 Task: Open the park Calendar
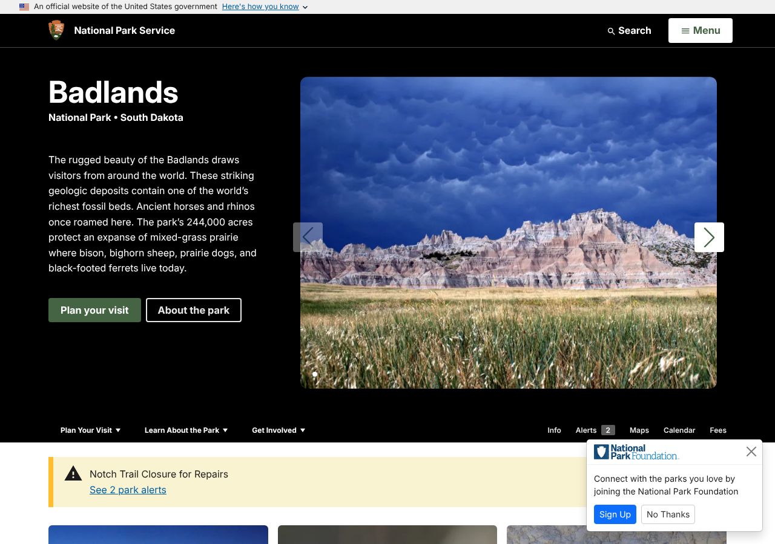coord(679,430)
